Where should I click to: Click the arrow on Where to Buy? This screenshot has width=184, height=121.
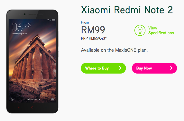[x=120, y=68]
